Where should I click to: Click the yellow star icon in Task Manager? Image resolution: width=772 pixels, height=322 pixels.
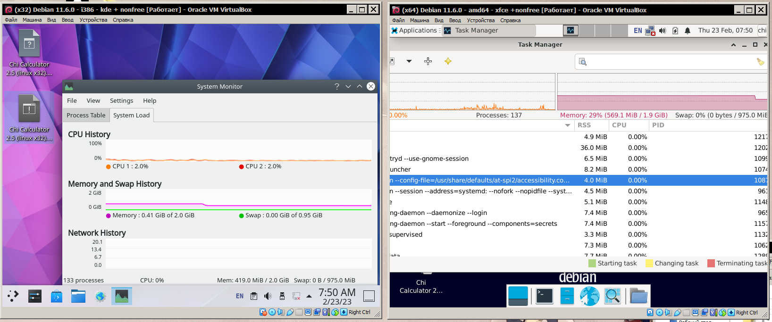448,61
